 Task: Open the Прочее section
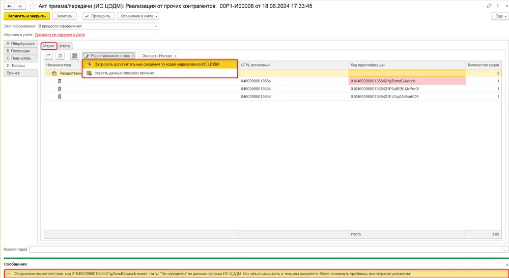[21, 73]
